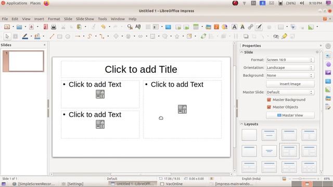Select the Curve drawing tool
The width and height of the screenshot is (333, 187).
89,36
